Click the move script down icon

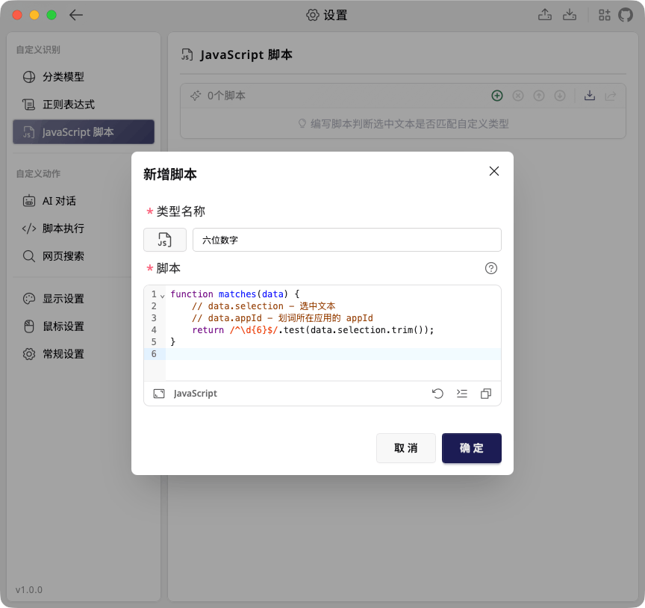click(x=560, y=96)
